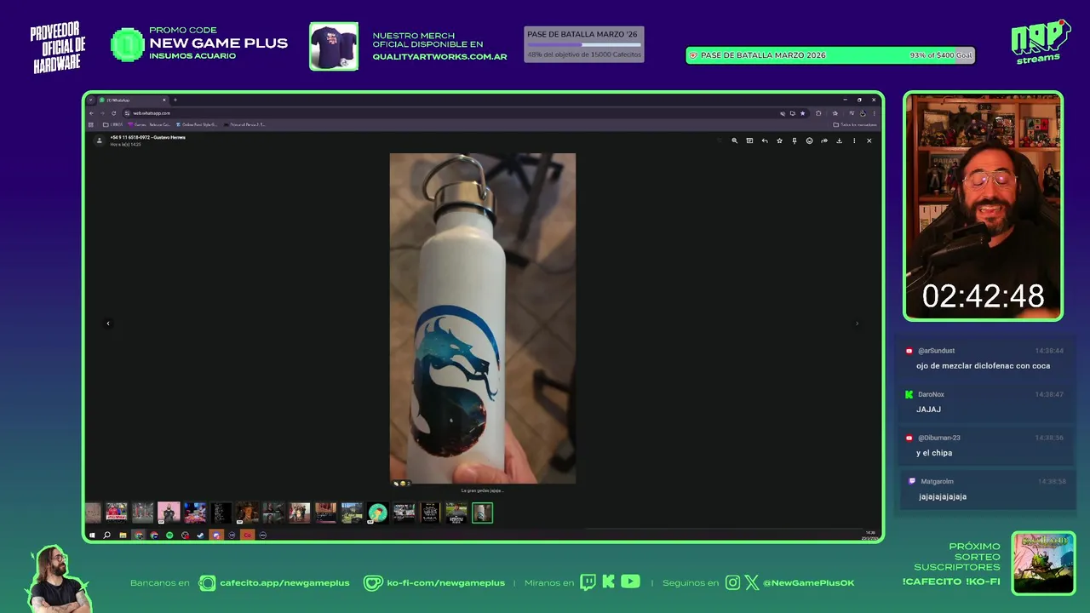Viewport: 1090px width, 613px height.
Task: Show the next photo with right arrow
Action: (x=857, y=324)
